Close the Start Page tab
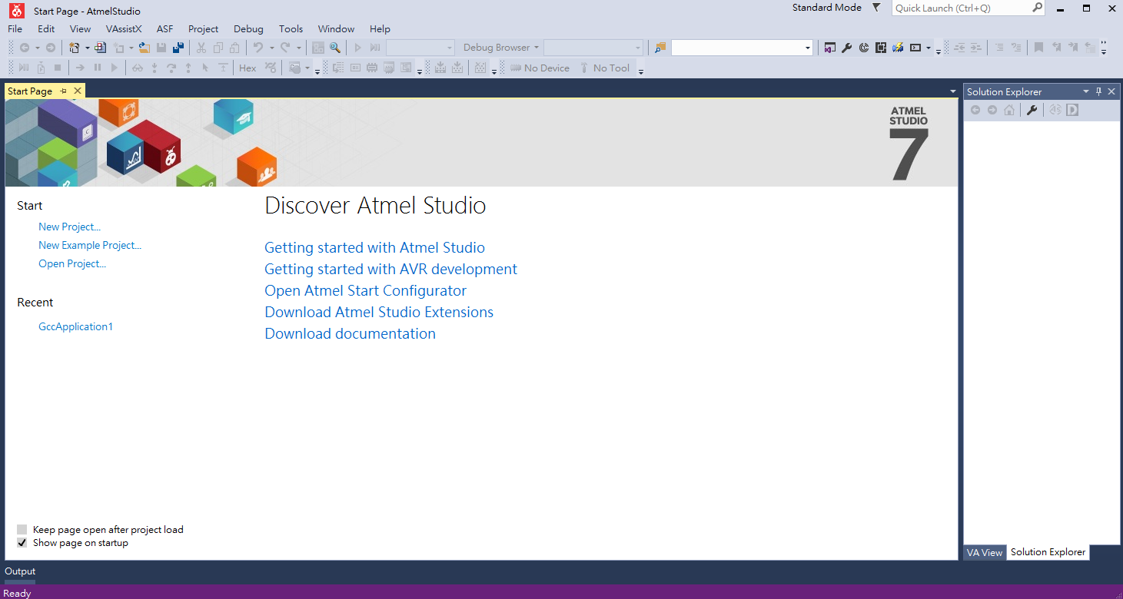1123x599 pixels. tap(77, 91)
